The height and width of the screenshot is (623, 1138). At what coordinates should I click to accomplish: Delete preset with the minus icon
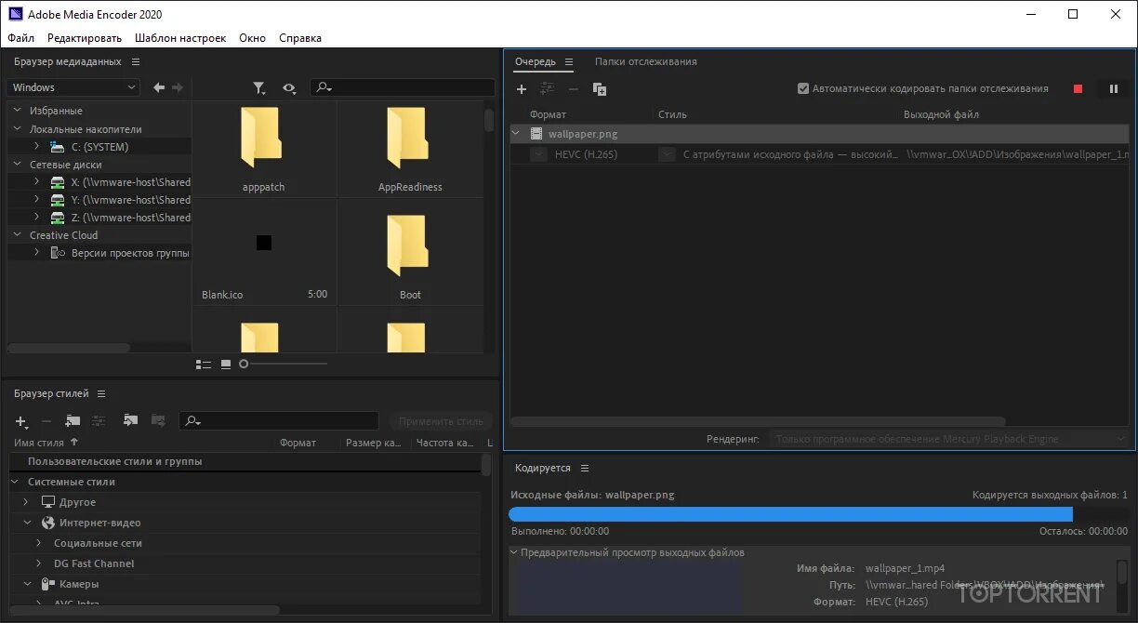point(46,422)
